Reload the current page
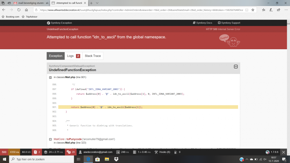This screenshot has width=290, height=163. tap(19, 10)
